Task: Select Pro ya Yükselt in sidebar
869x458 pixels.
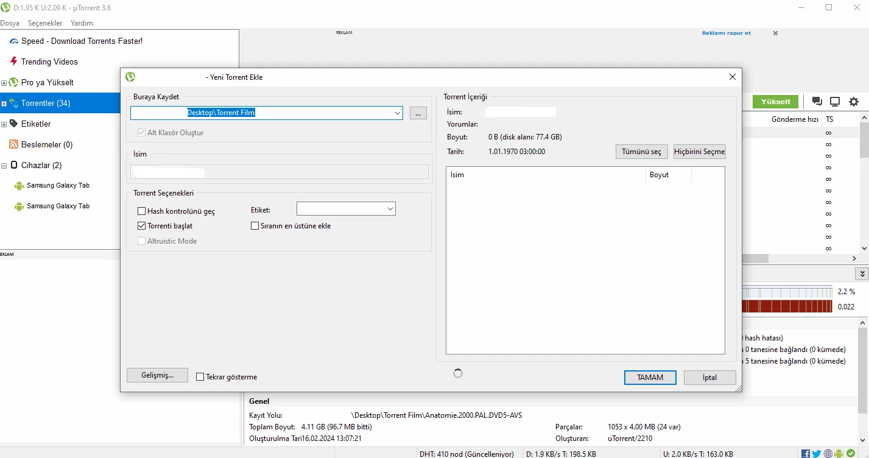Action: 47,82
